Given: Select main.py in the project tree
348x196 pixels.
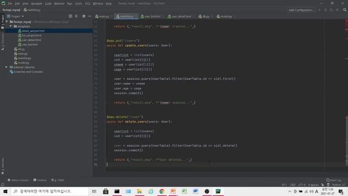Looking at the screenshot, I should pyautogui.click(x=23, y=53).
